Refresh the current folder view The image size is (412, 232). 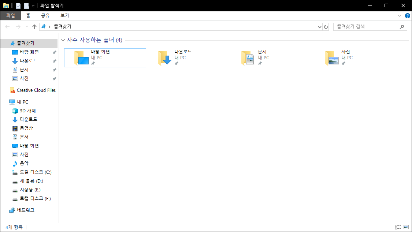click(x=326, y=27)
